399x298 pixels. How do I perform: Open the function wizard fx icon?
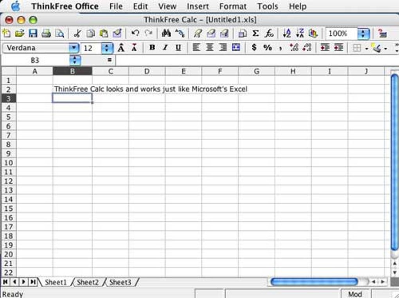pyautogui.click(x=269, y=33)
